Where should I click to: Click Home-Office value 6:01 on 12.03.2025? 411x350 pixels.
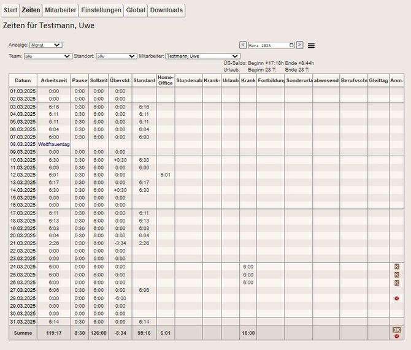pos(166,175)
